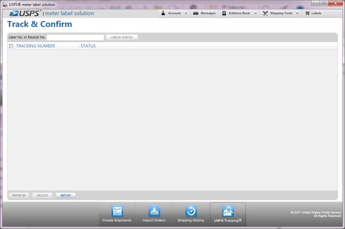Maximize the meter label solution window

324,3
